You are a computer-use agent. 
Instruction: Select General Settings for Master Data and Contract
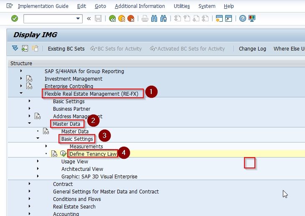point(106,191)
